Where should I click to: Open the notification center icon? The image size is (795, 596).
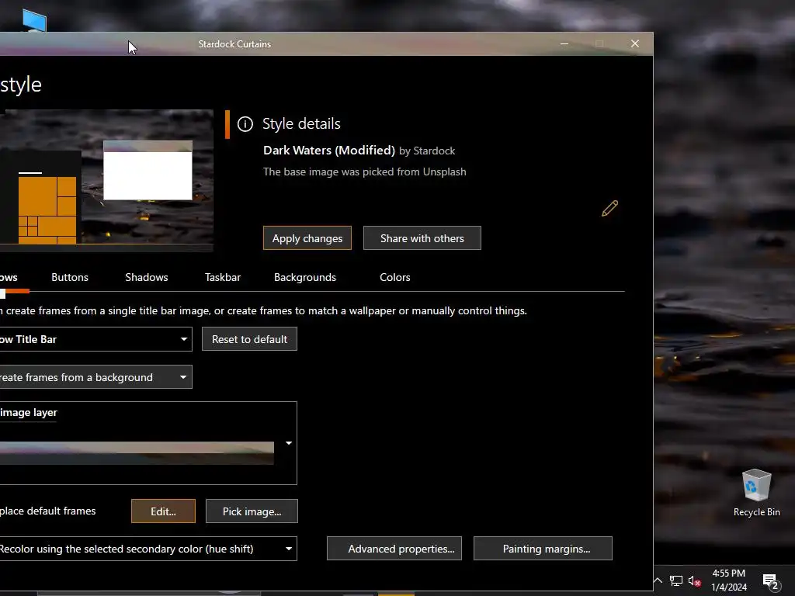click(770, 581)
